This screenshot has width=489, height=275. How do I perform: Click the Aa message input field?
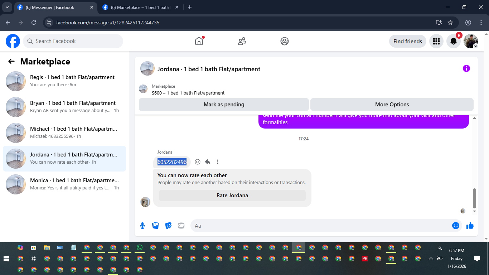[322, 226]
